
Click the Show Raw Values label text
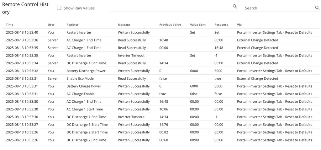79,8
